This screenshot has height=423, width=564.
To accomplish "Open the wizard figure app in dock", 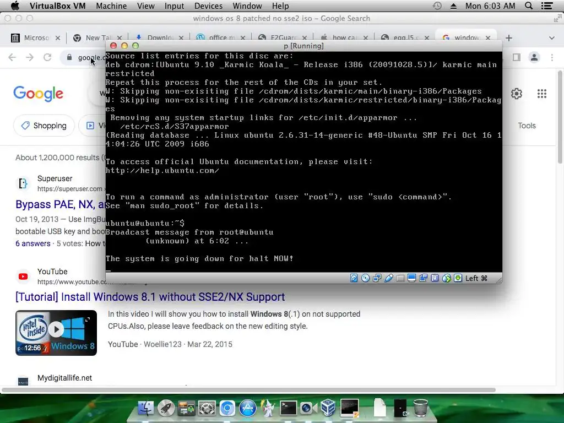I will [268, 408].
